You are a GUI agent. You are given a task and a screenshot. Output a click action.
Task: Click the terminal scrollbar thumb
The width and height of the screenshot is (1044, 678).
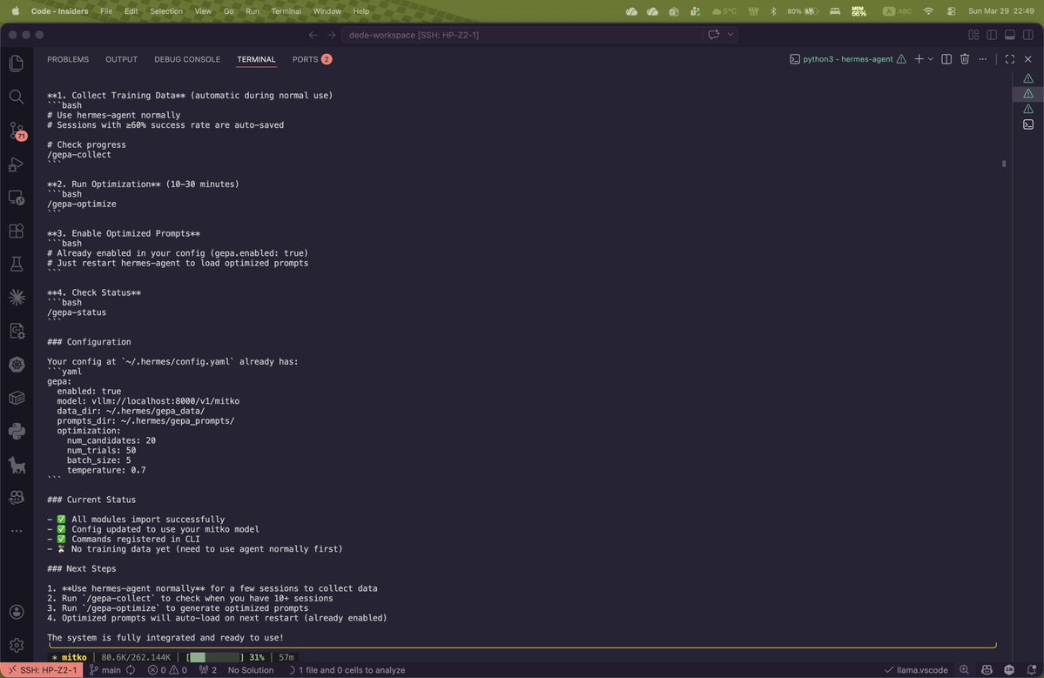click(1003, 164)
